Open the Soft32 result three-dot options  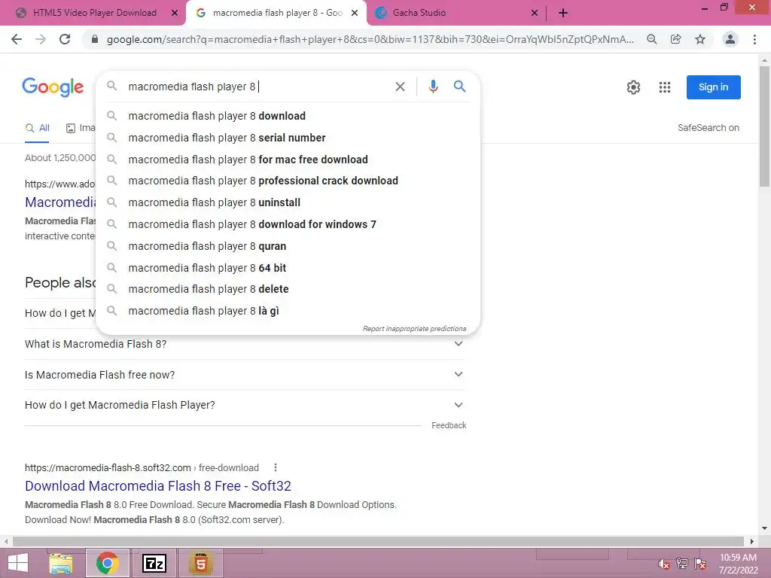pyautogui.click(x=276, y=467)
